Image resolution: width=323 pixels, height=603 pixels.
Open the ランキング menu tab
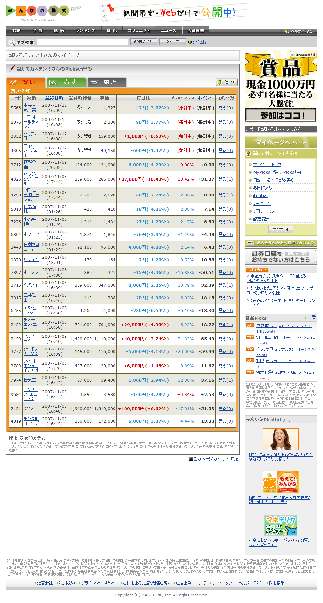point(85,31)
